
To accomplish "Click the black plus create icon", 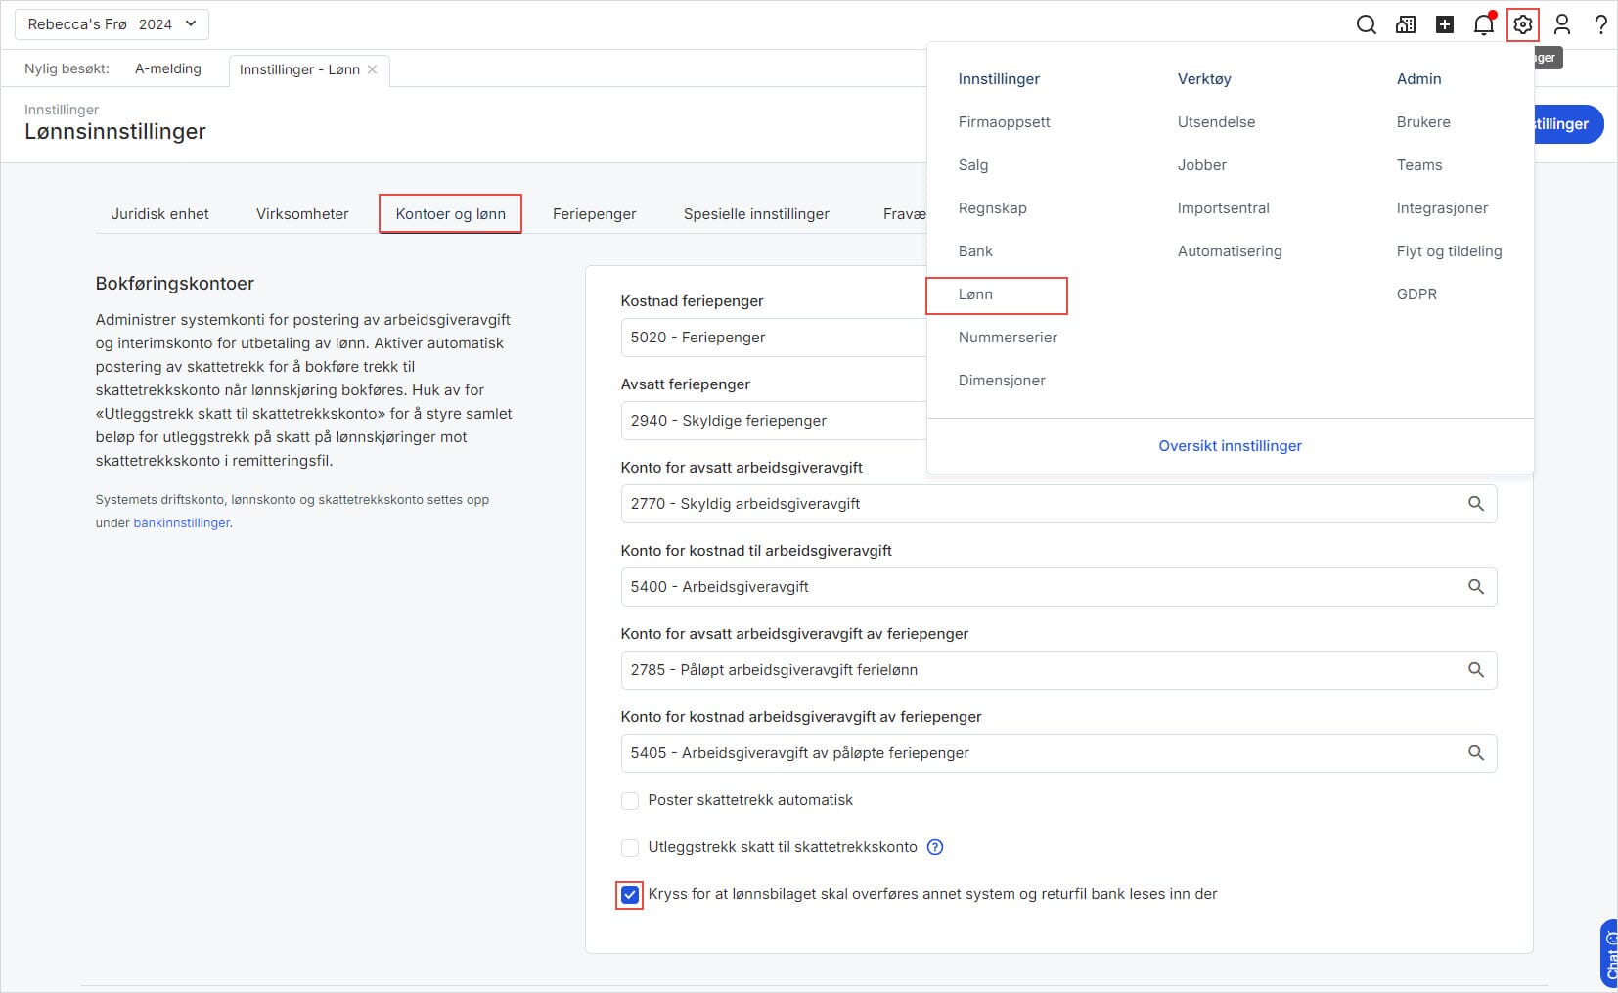I will point(1445,24).
